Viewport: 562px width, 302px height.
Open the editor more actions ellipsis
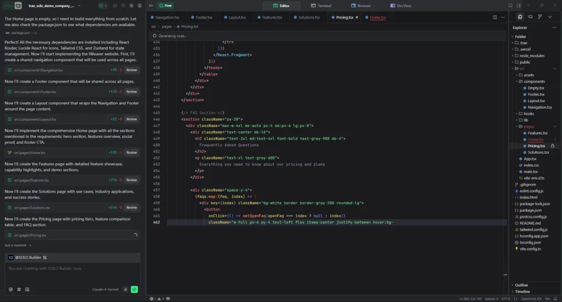(503, 17)
